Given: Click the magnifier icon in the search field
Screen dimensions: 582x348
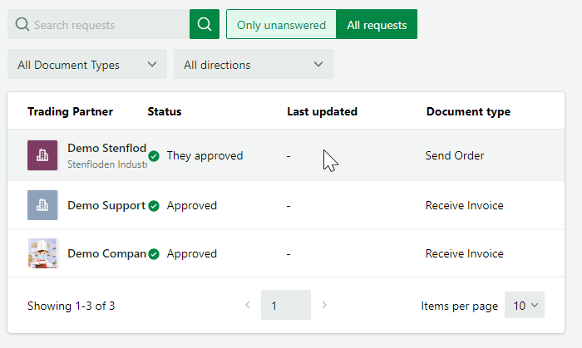Looking at the screenshot, I should tap(22, 24).
